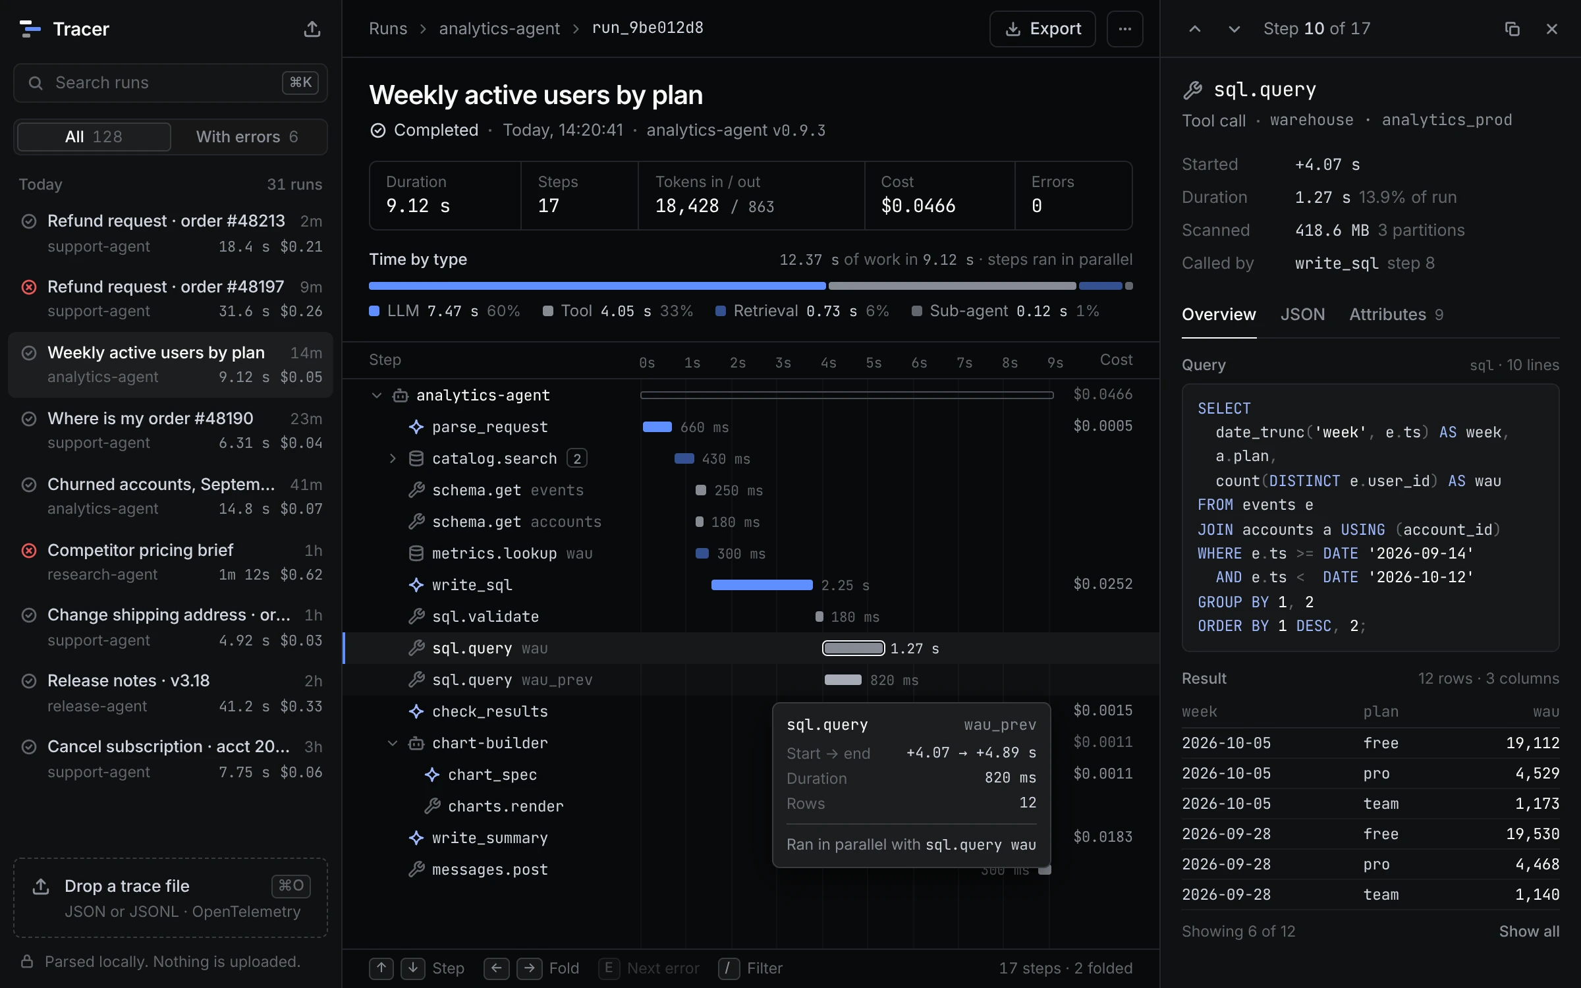The width and height of the screenshot is (1581, 988).
Task: Click the Tracer logo icon
Action: tap(30, 29)
